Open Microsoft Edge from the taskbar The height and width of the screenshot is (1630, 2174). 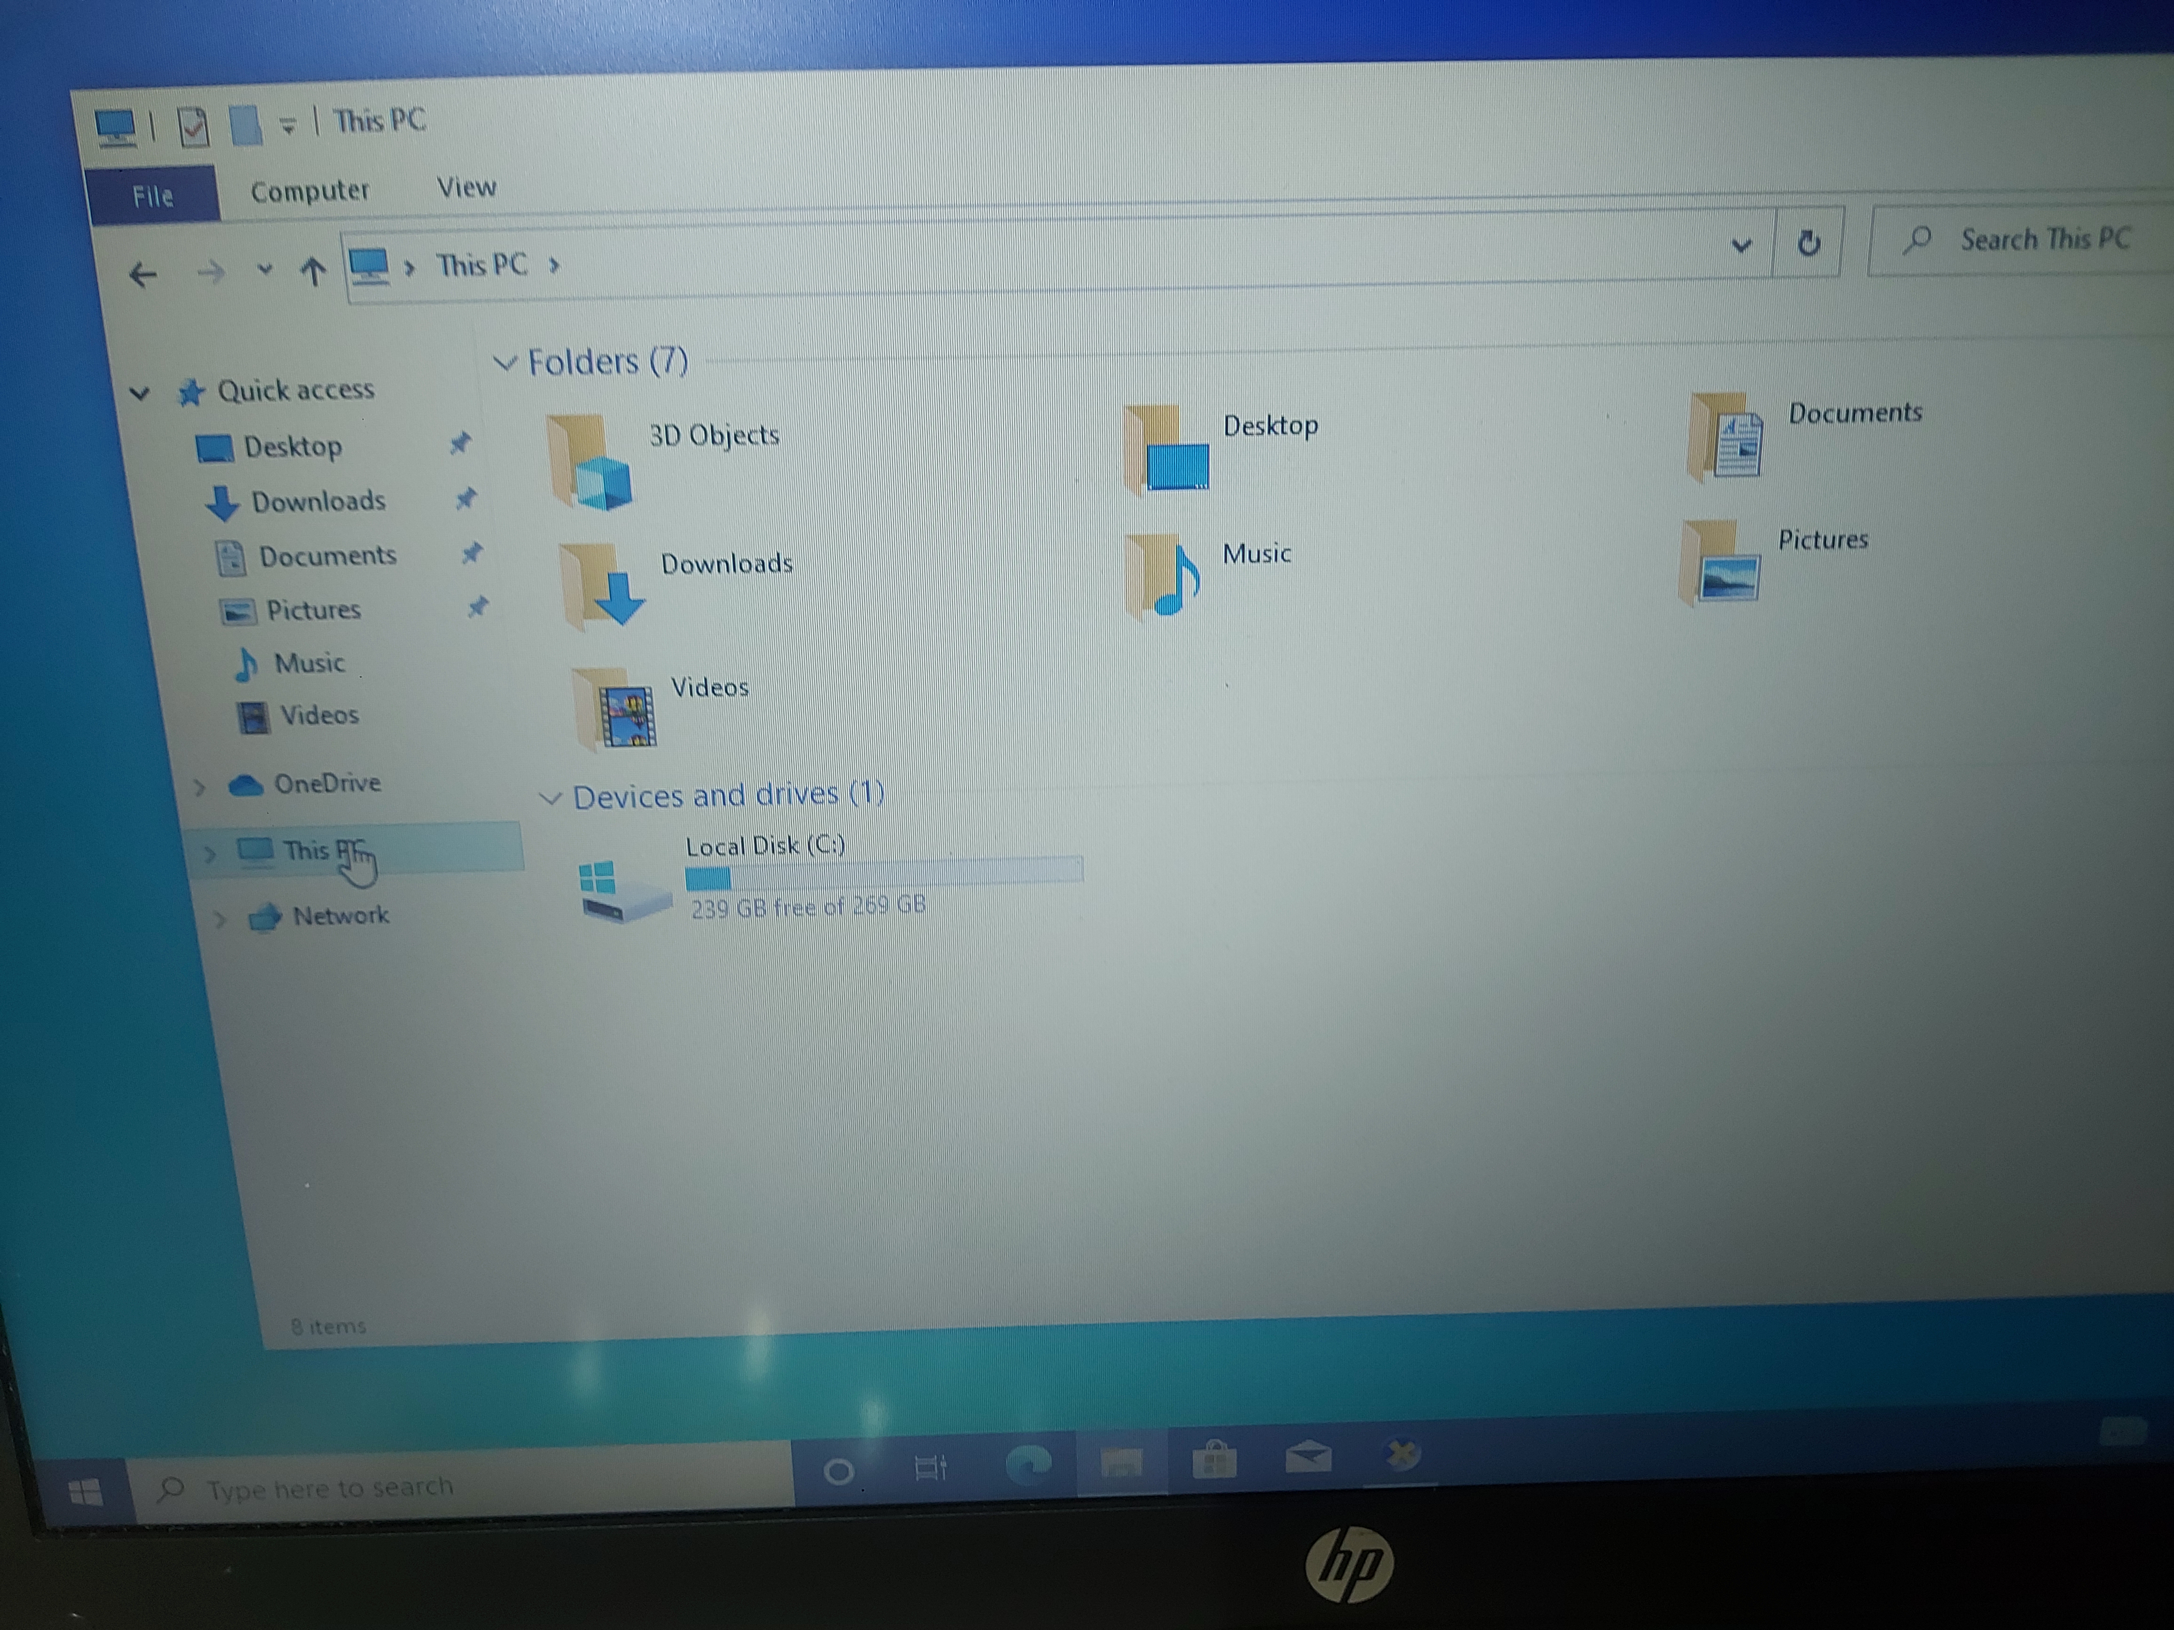[x=1028, y=1465]
